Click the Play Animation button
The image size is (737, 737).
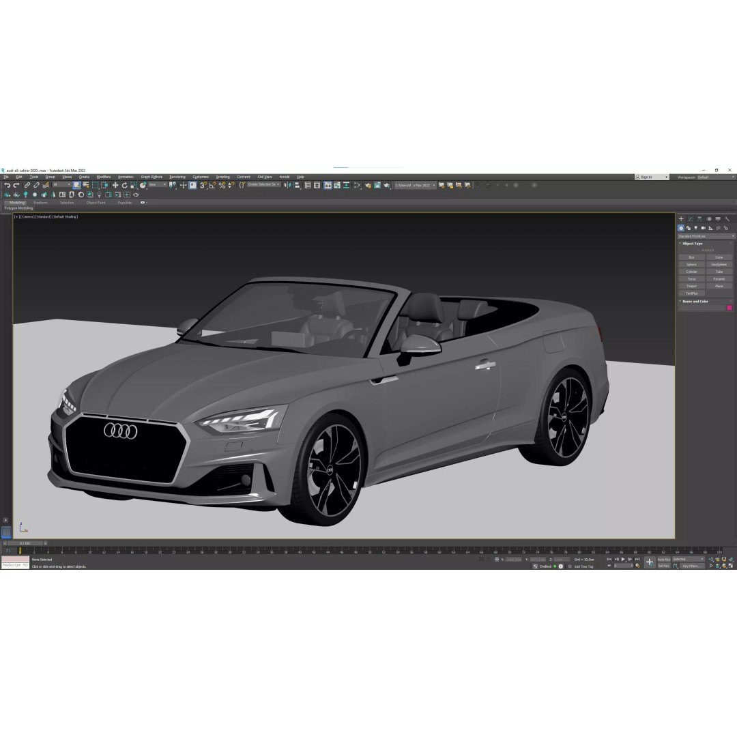[x=623, y=560]
